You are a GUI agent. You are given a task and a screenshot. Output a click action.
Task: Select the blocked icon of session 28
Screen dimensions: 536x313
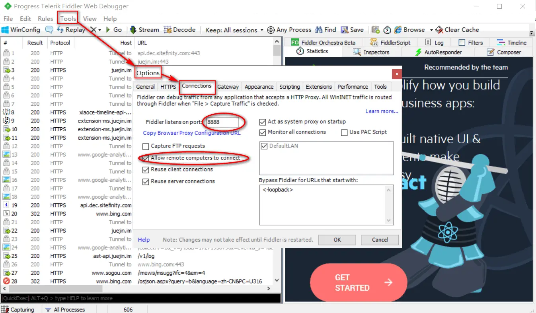point(7,281)
